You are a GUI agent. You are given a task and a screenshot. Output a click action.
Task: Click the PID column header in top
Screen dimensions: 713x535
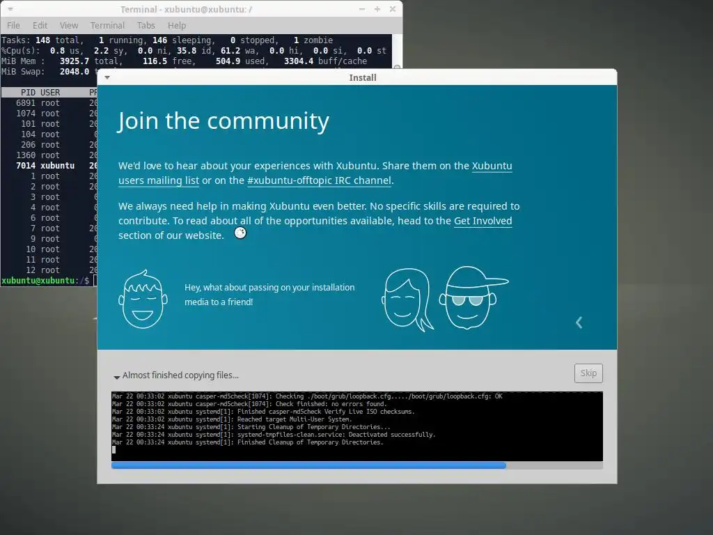pos(28,93)
